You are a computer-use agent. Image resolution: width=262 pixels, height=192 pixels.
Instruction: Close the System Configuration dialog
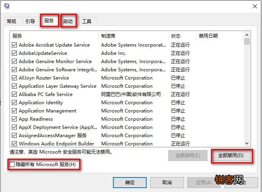click(255, 6)
